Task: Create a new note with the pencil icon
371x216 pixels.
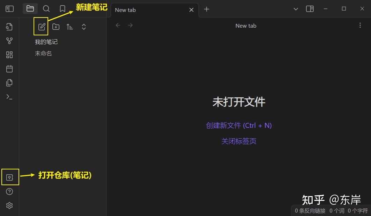Action: [42, 26]
